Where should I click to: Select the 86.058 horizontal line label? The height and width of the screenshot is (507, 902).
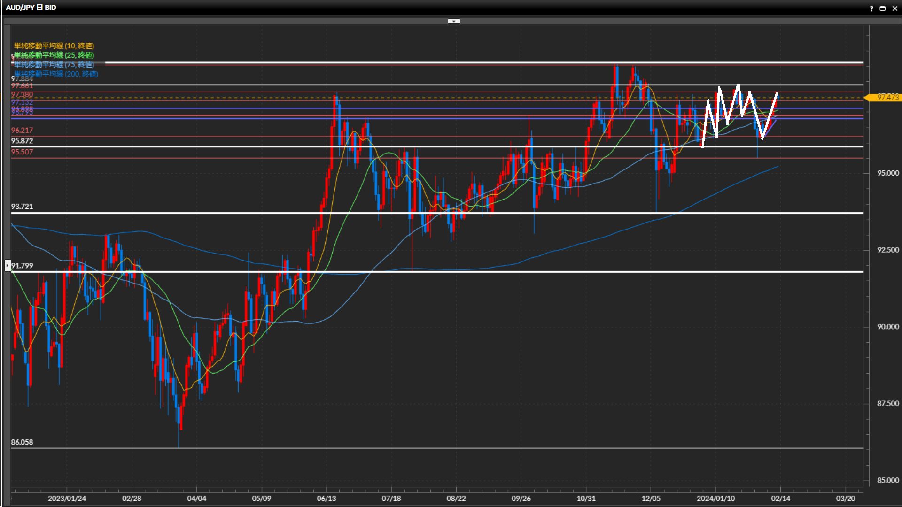click(22, 442)
